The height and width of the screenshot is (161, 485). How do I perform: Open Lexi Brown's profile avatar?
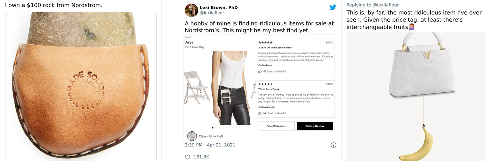point(191,10)
